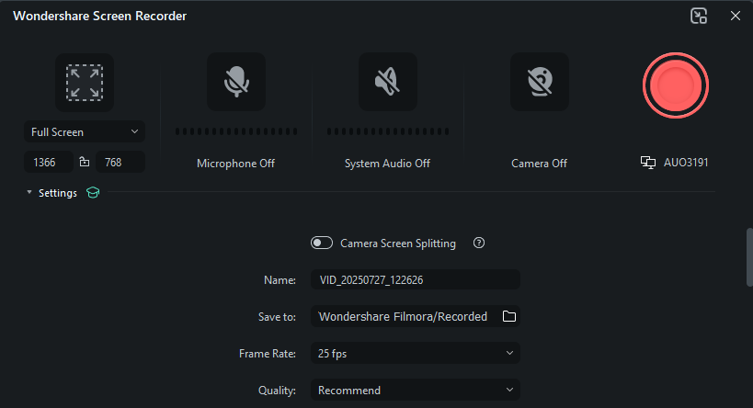This screenshot has height=408, width=753.
Task: Close the Wondershare Screen Recorder window
Action: click(736, 16)
